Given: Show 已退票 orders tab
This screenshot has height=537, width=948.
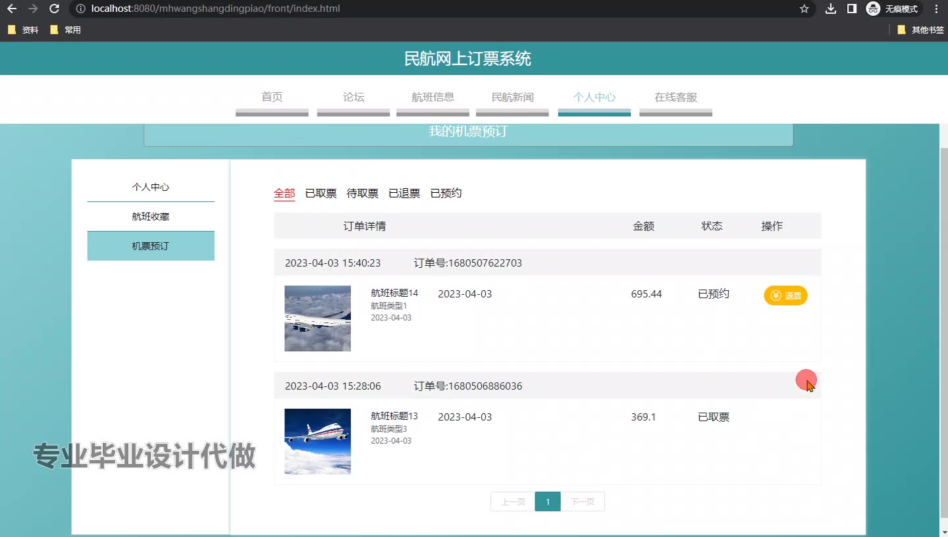Looking at the screenshot, I should [404, 193].
